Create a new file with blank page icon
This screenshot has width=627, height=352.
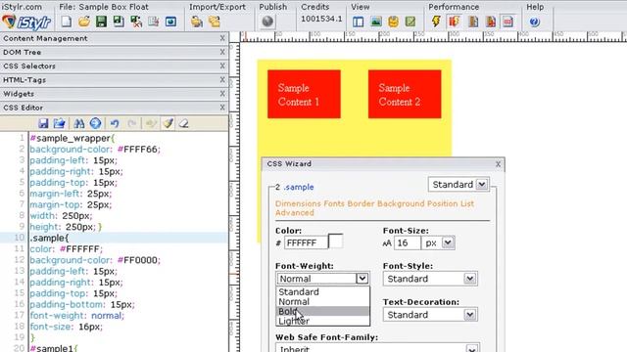coord(67,22)
